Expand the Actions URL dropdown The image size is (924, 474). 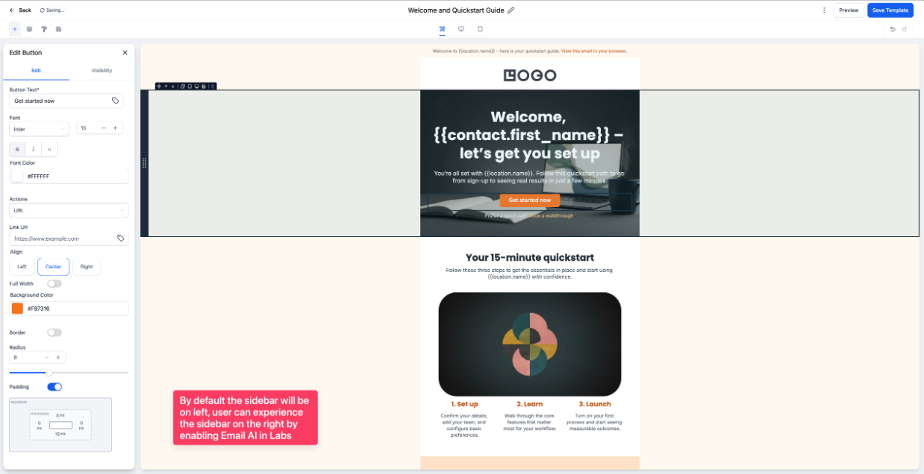point(69,211)
